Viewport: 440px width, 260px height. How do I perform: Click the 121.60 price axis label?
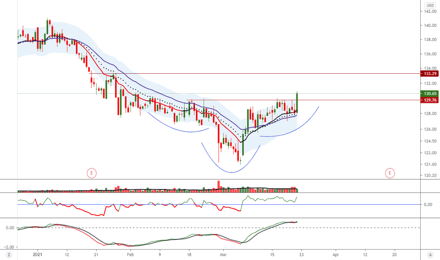click(x=430, y=164)
